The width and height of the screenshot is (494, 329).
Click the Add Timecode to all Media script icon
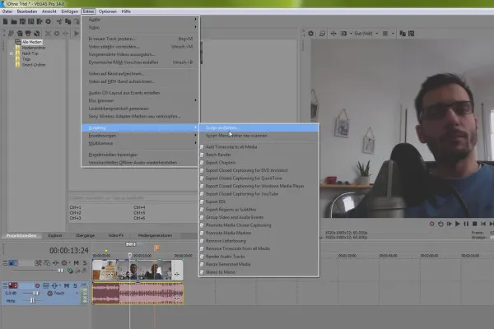pos(203,147)
